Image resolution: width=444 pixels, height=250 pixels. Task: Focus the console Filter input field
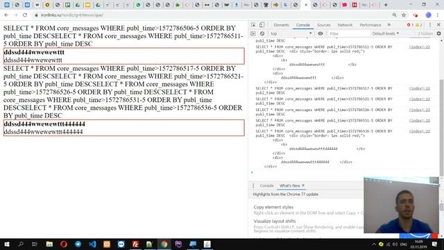click(348, 33)
